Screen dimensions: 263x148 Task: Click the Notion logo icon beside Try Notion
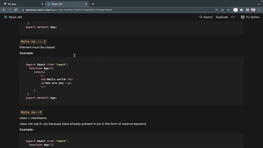tap(243, 17)
